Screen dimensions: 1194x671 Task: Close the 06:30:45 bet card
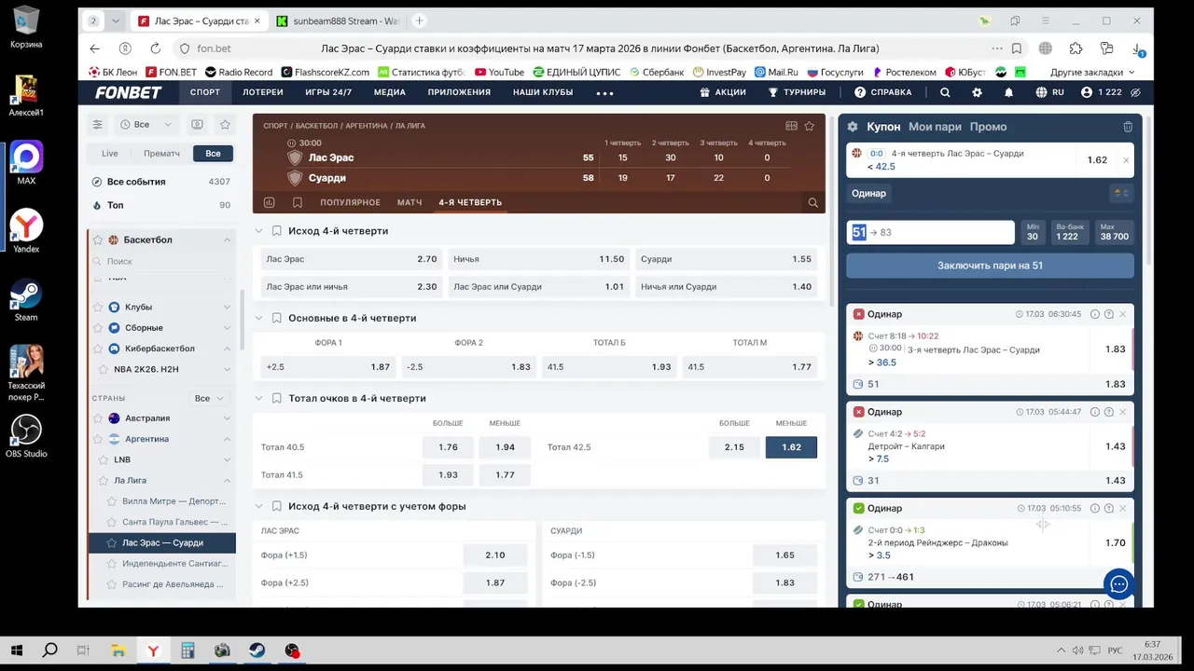1122,314
